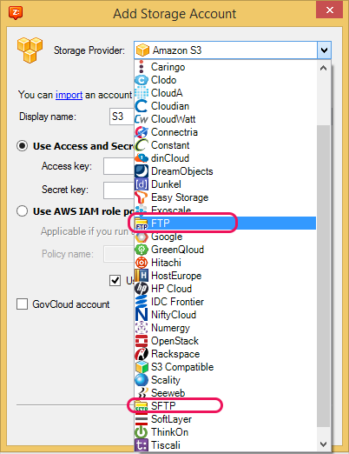
Task: Select the FTP folder icon
Action: 142,224
